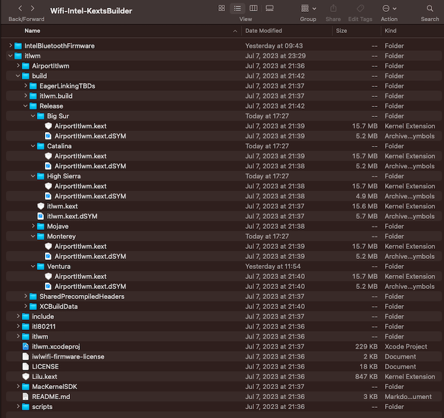This screenshot has width=444, height=418.
Task: Sort by the Size column header
Action: 341,31
